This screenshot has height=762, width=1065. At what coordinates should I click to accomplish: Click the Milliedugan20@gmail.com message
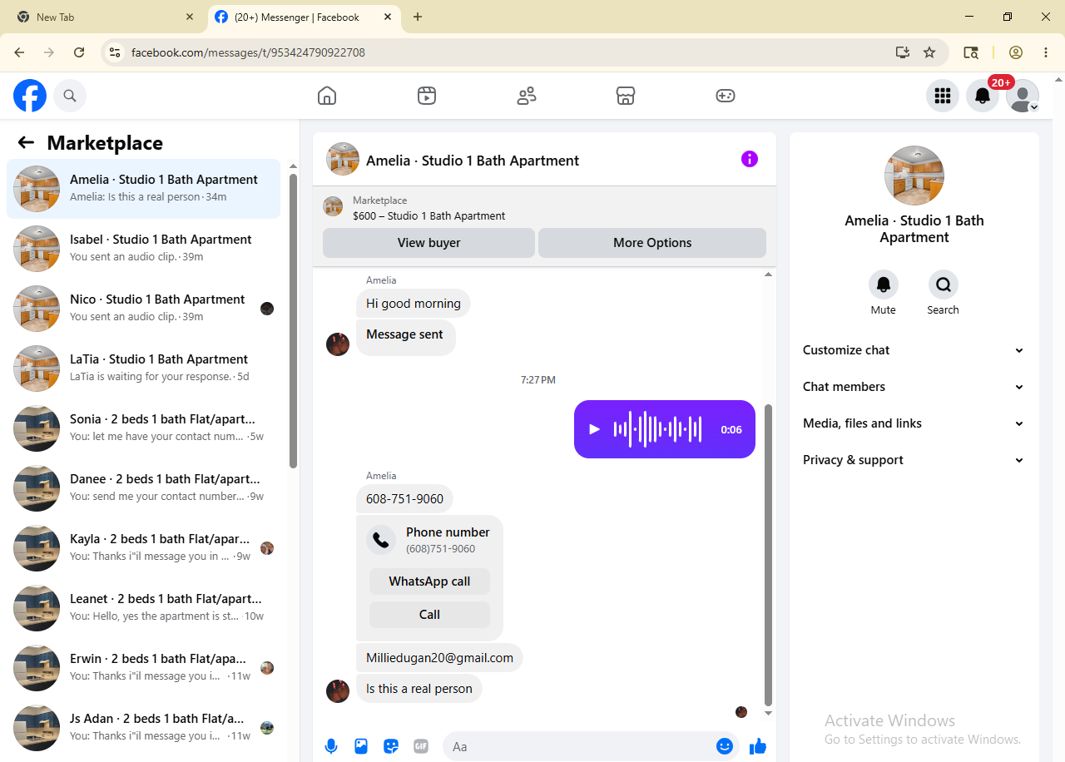pos(439,657)
